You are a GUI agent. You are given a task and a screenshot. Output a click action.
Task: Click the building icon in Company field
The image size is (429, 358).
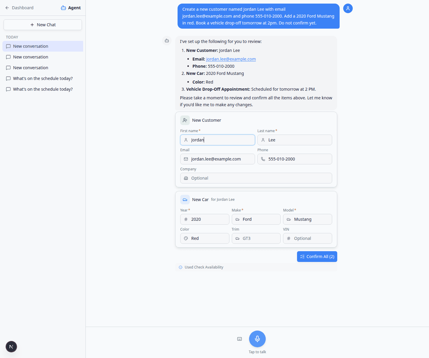(186, 178)
